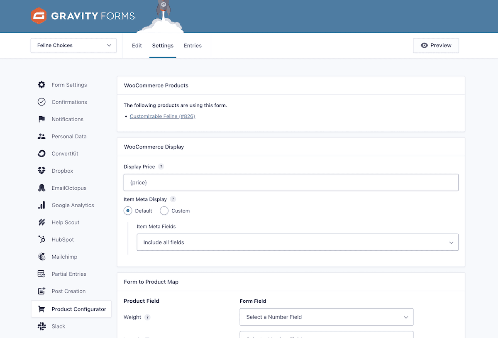Open Personal Data settings
The width and height of the screenshot is (498, 338).
[69, 136]
